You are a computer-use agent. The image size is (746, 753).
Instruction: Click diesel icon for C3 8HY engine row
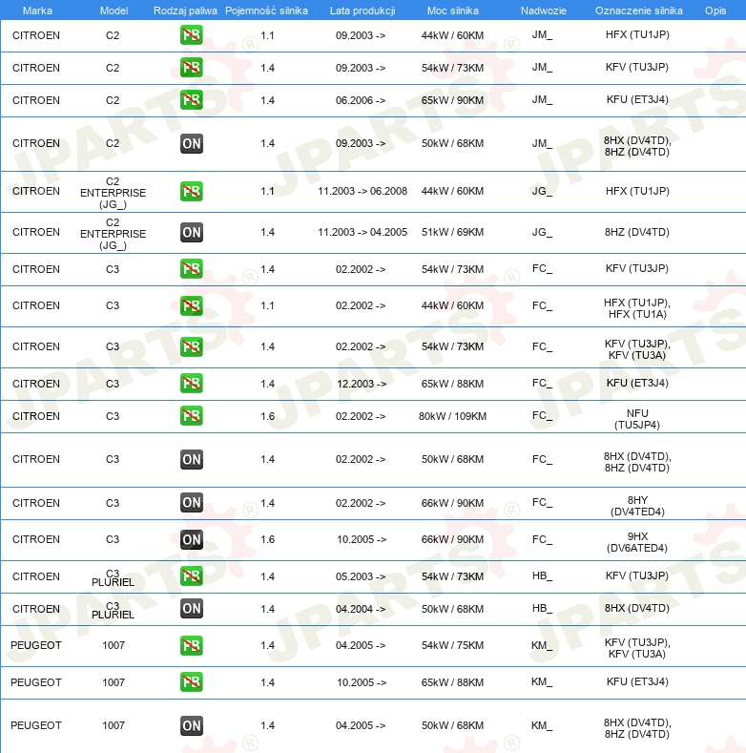[192, 503]
